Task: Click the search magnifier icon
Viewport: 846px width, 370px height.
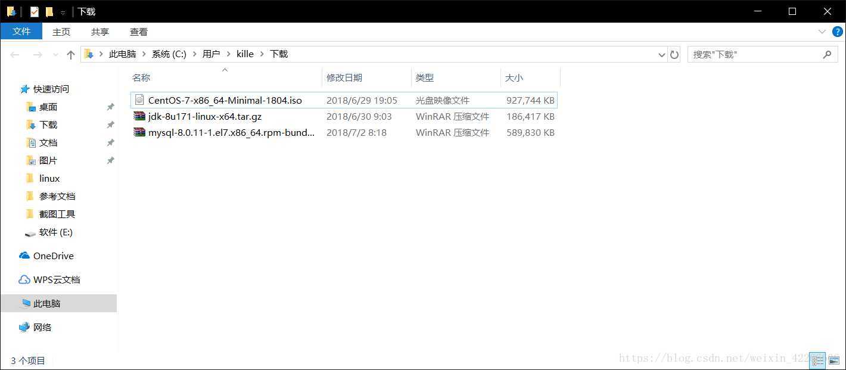Action: [x=827, y=54]
